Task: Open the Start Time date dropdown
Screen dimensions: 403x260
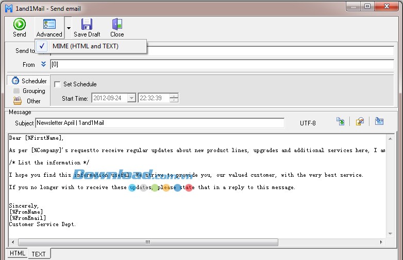Action: pyautogui.click(x=131, y=98)
